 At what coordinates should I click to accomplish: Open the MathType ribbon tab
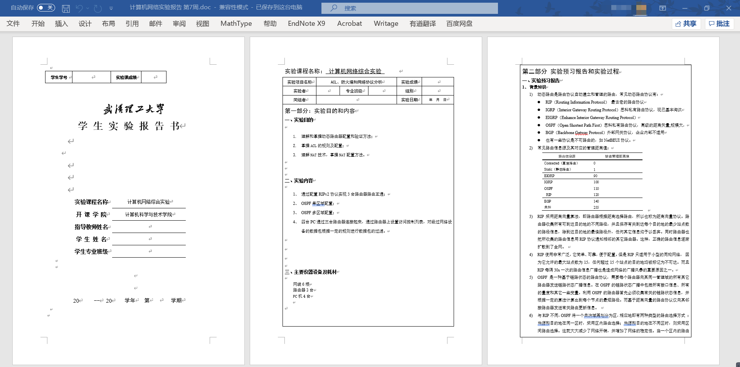[x=236, y=24]
